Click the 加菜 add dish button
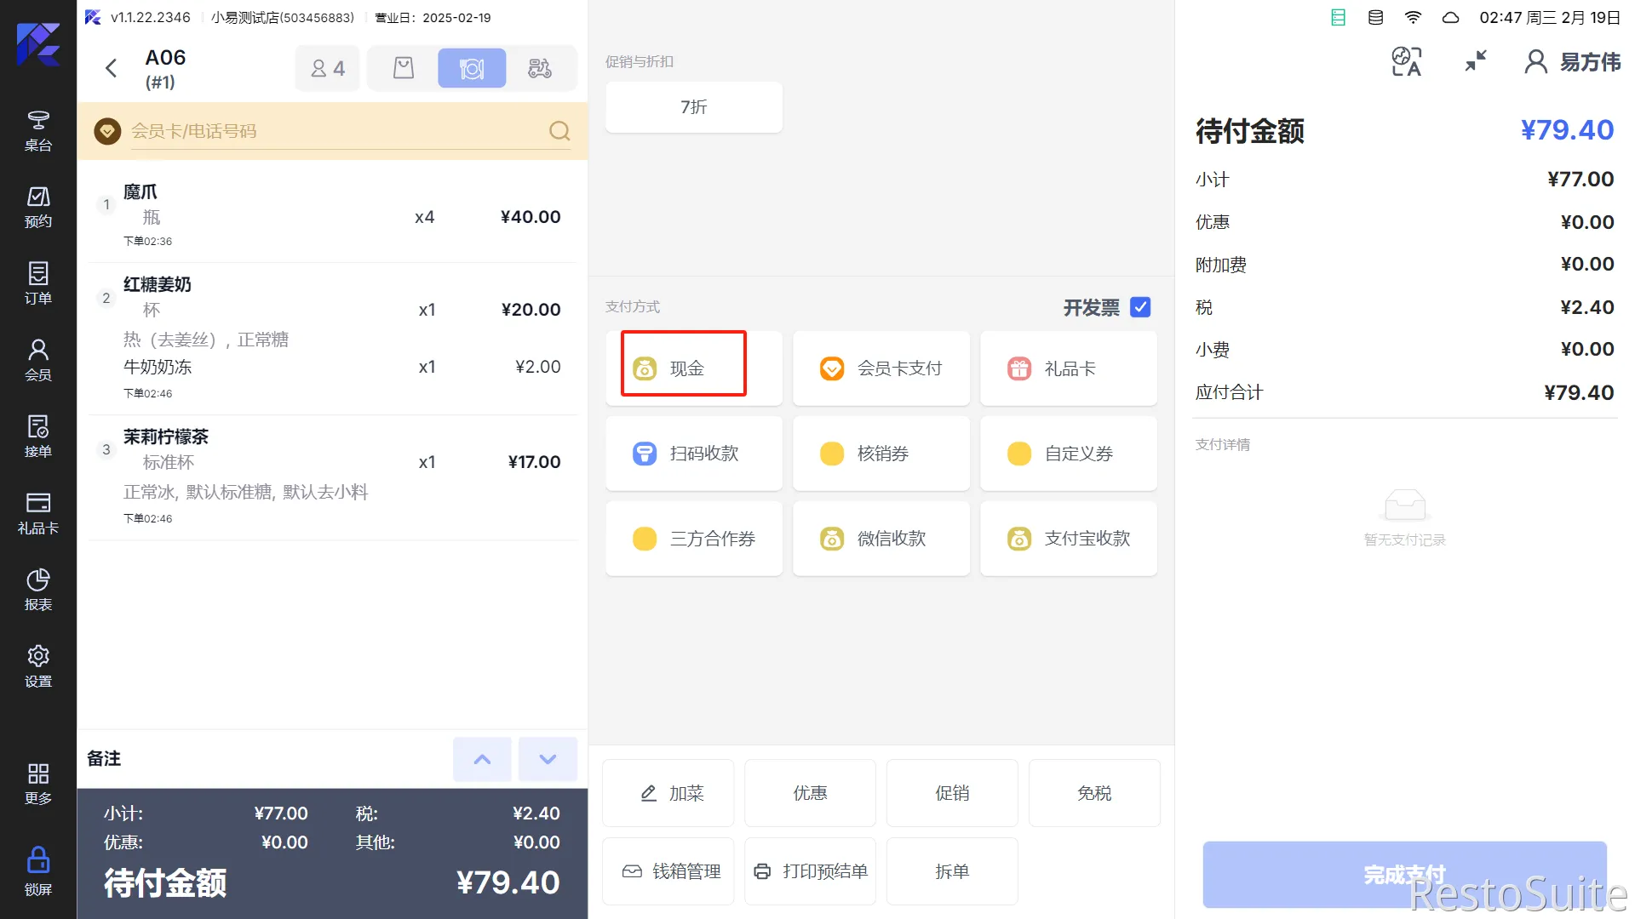 (x=668, y=793)
